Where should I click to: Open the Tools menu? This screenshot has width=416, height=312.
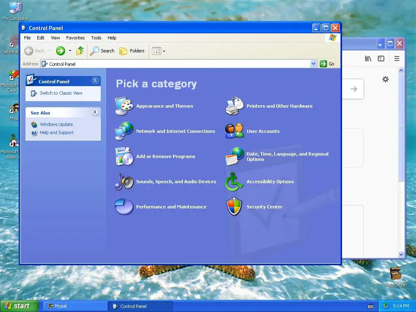pos(96,38)
